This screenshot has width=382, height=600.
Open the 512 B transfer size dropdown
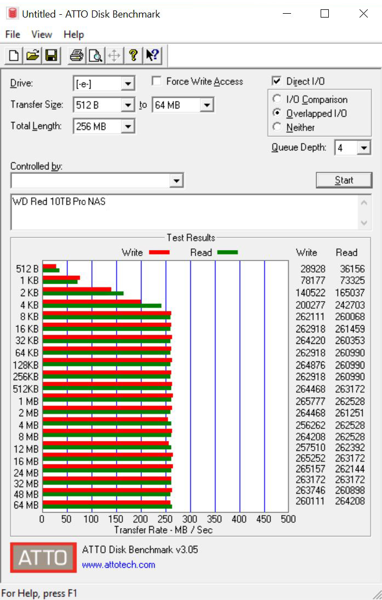tap(128, 105)
